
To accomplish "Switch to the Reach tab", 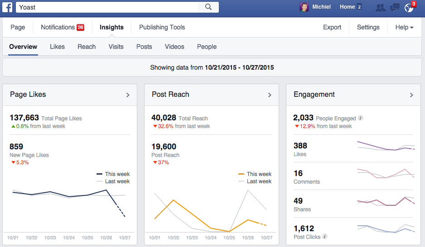I will 87,47.
